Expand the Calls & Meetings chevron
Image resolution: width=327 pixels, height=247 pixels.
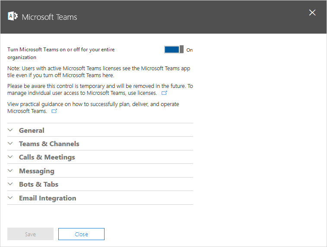[x=10, y=157]
